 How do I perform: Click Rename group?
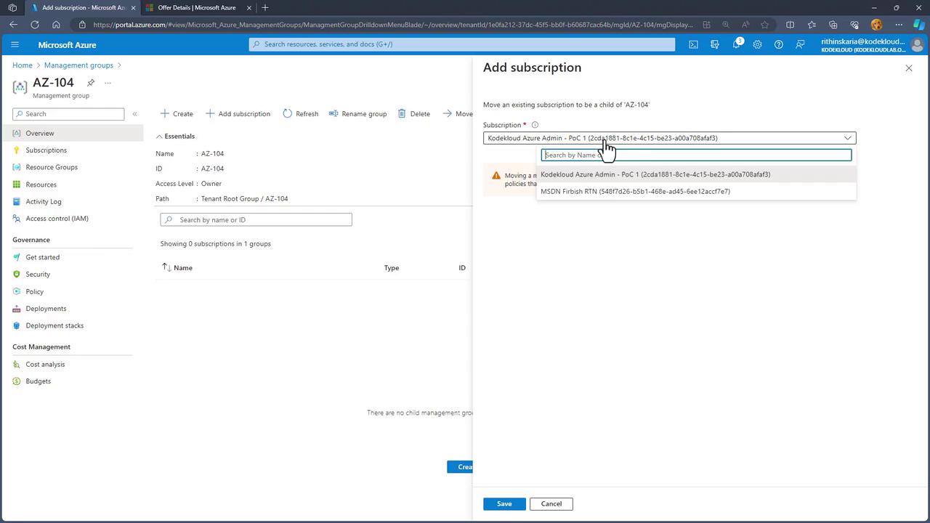tap(357, 114)
